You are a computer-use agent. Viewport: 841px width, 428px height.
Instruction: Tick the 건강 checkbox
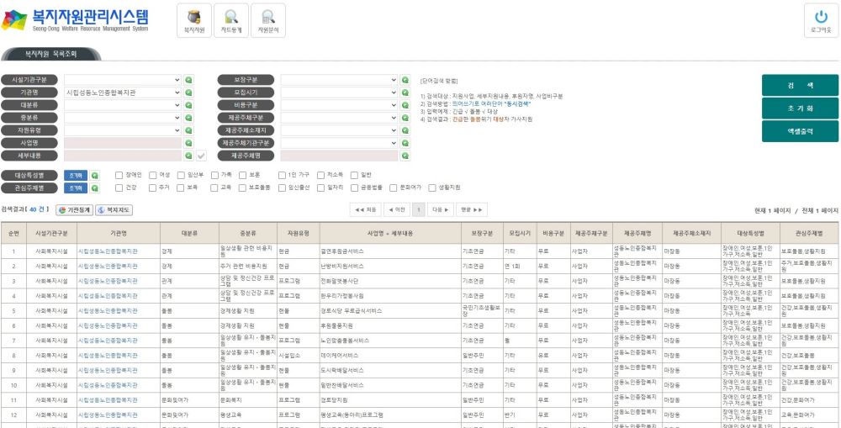click(x=119, y=188)
